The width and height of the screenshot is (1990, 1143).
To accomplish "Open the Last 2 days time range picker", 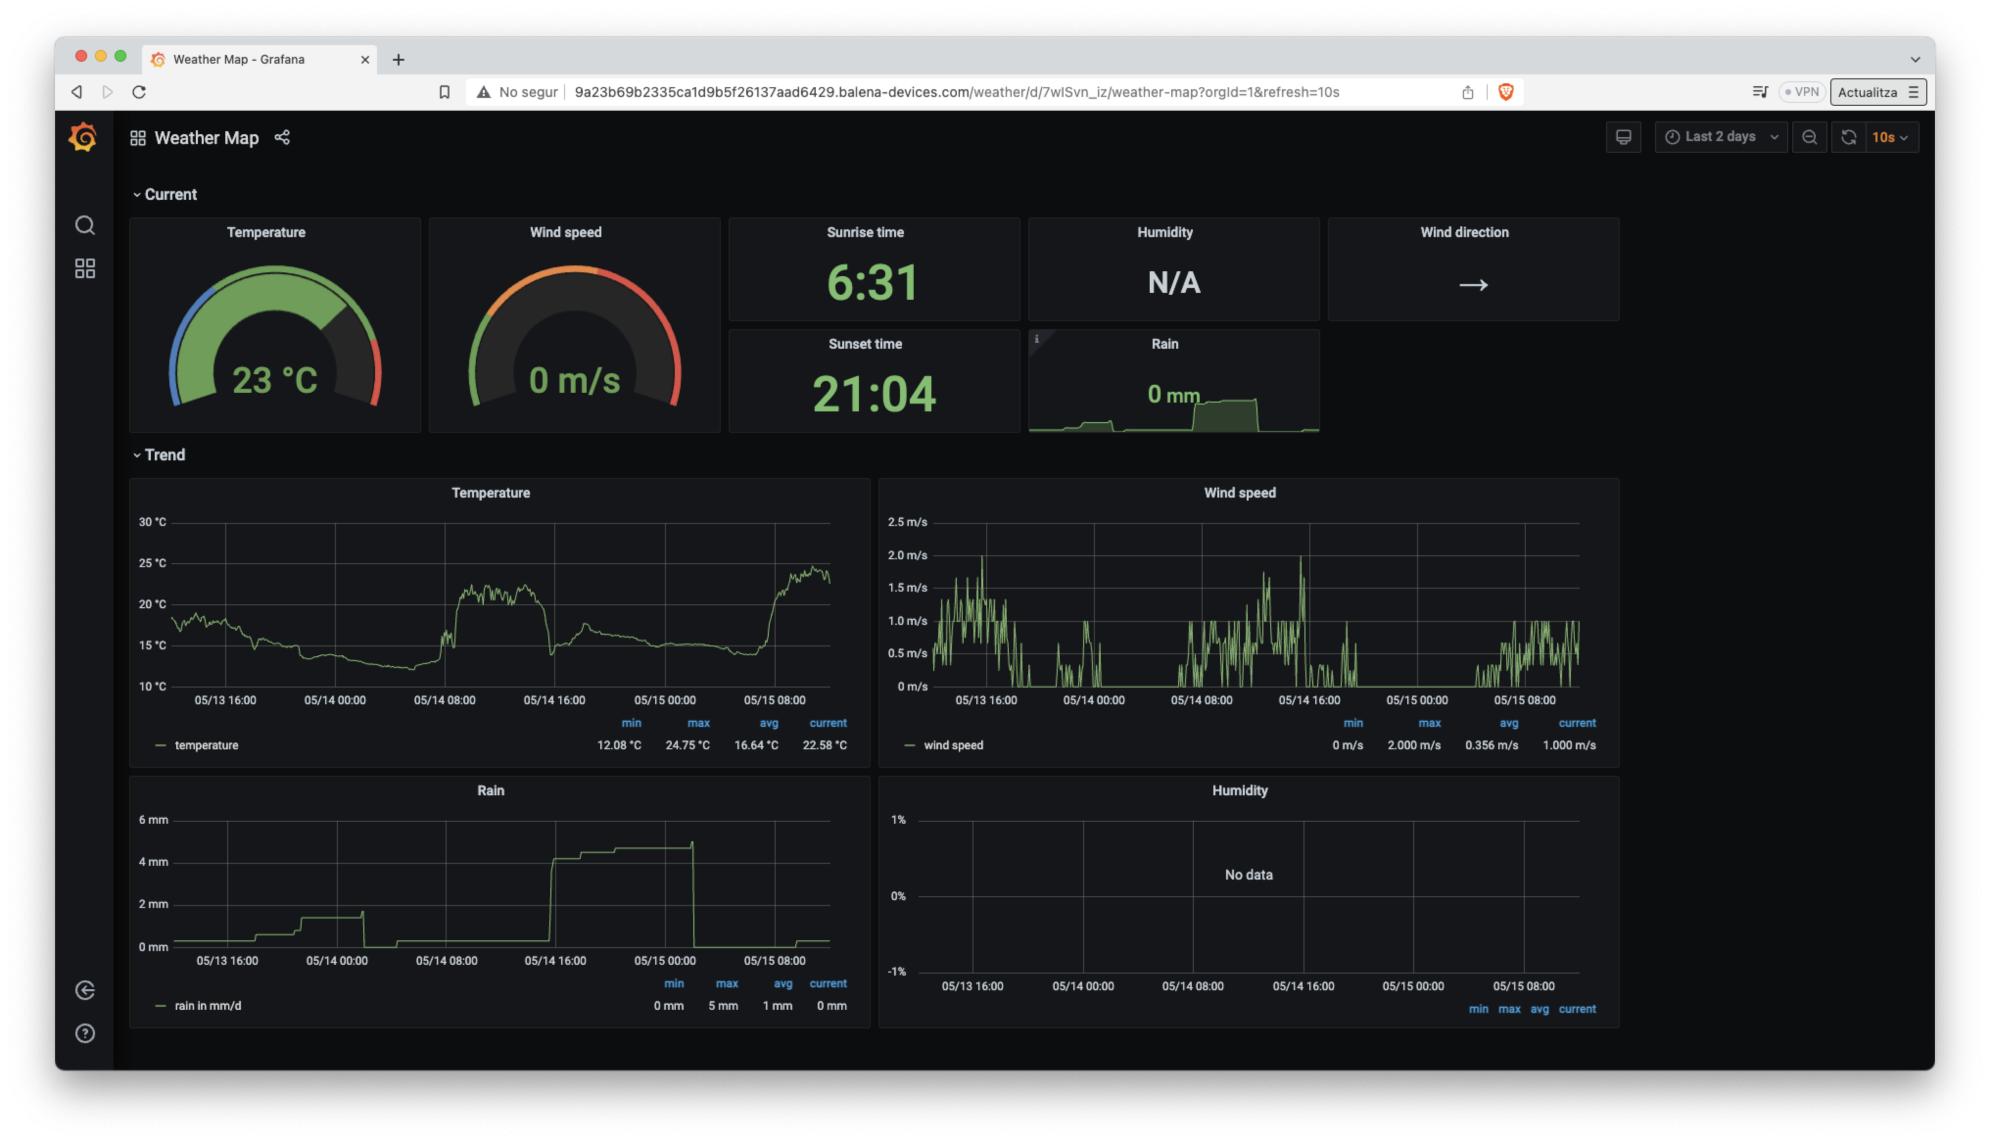I will [x=1720, y=137].
